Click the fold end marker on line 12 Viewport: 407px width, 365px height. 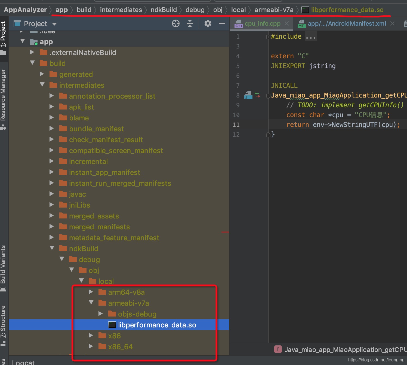(x=268, y=135)
